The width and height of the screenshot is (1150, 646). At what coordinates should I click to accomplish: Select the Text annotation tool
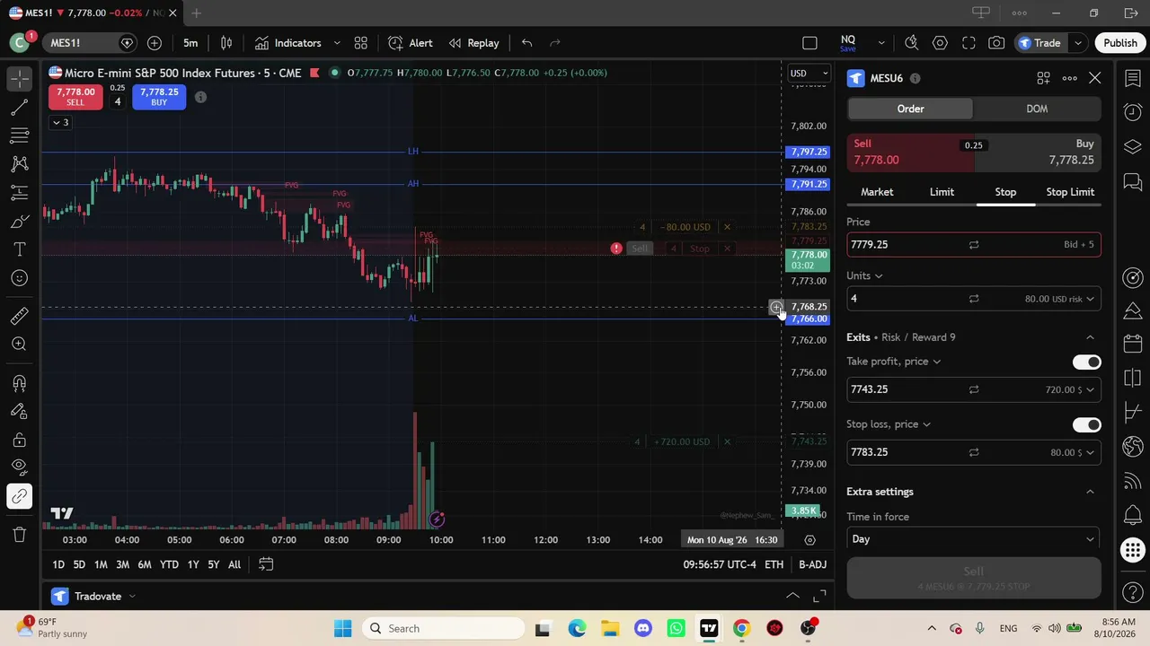point(19,249)
